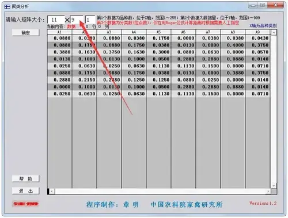The image size is (288, 218).
Task: Click the 请输入矩阵大小 label
Action: click(25, 20)
